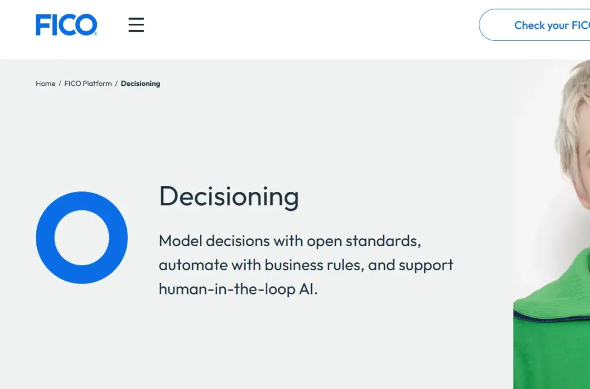The image size is (590, 389).
Task: Click the white center of the blue ring
Action: click(x=82, y=238)
